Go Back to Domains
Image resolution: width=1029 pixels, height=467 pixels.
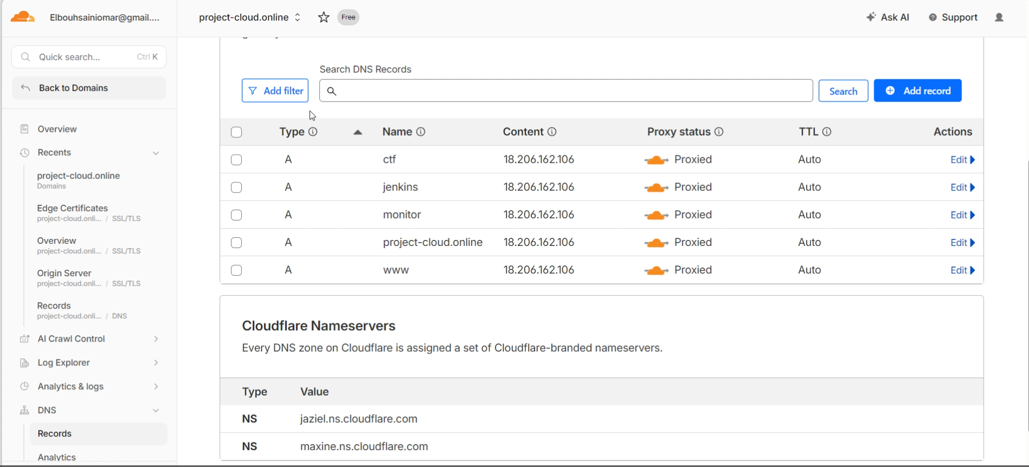point(89,88)
